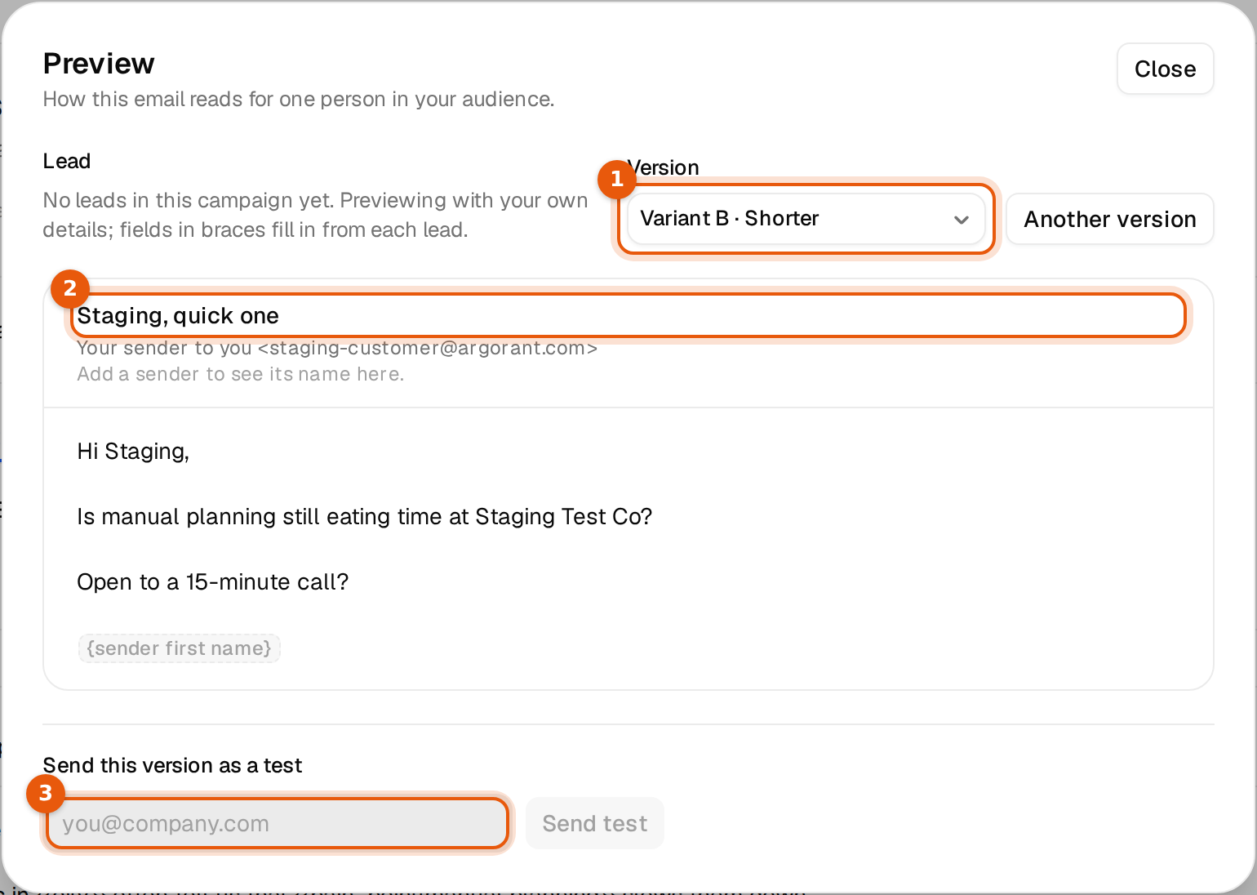Click the Send test button

point(595,823)
